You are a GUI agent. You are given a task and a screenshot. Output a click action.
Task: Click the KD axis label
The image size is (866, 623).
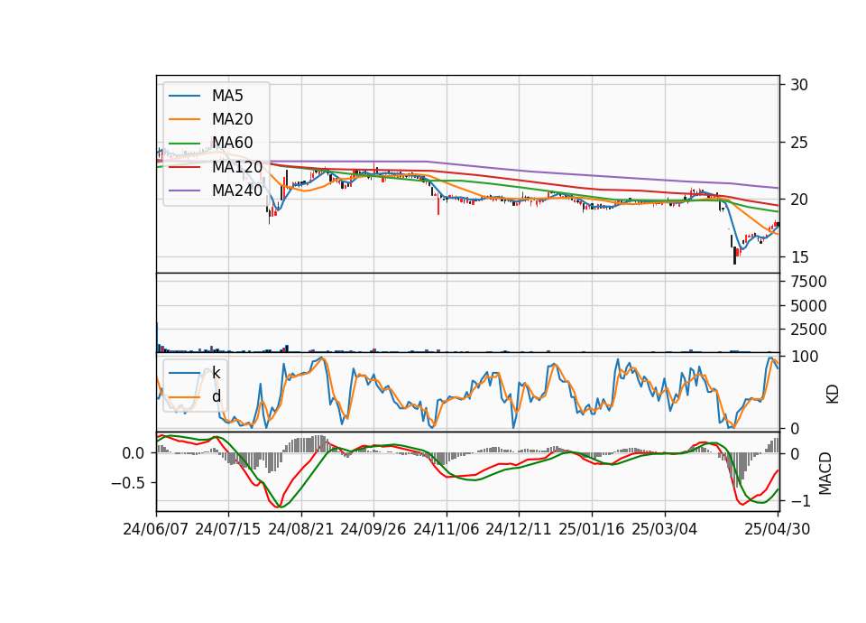(x=833, y=394)
